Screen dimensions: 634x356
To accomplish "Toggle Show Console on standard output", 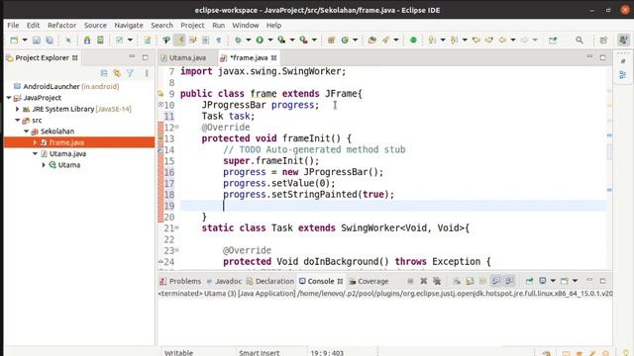I will 496,281.
